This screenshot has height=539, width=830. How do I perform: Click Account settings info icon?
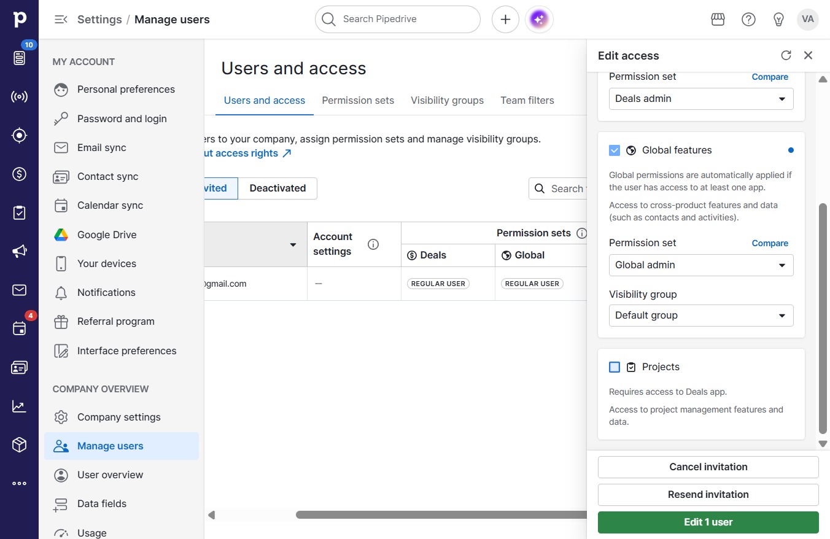pyautogui.click(x=373, y=244)
